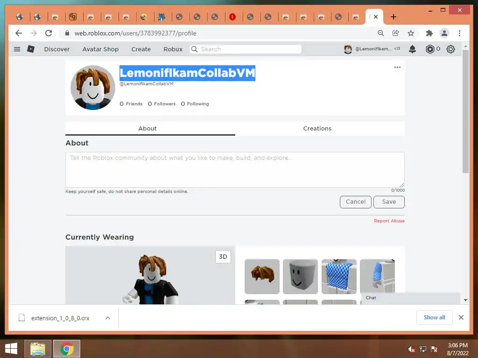
Task: Reload the Roblox profile page
Action: (x=49, y=33)
